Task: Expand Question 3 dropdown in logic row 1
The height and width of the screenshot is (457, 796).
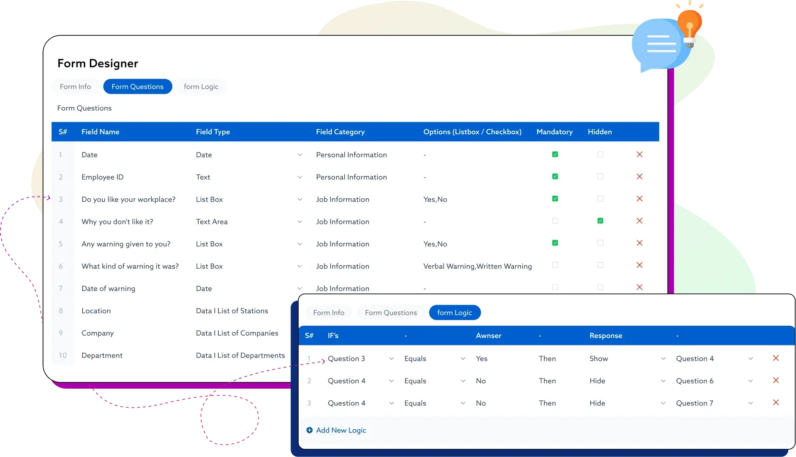Action: tap(391, 359)
